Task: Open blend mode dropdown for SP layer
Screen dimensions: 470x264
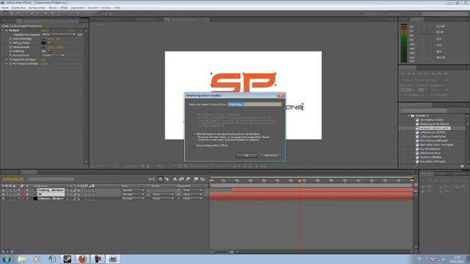Action: pos(133,194)
